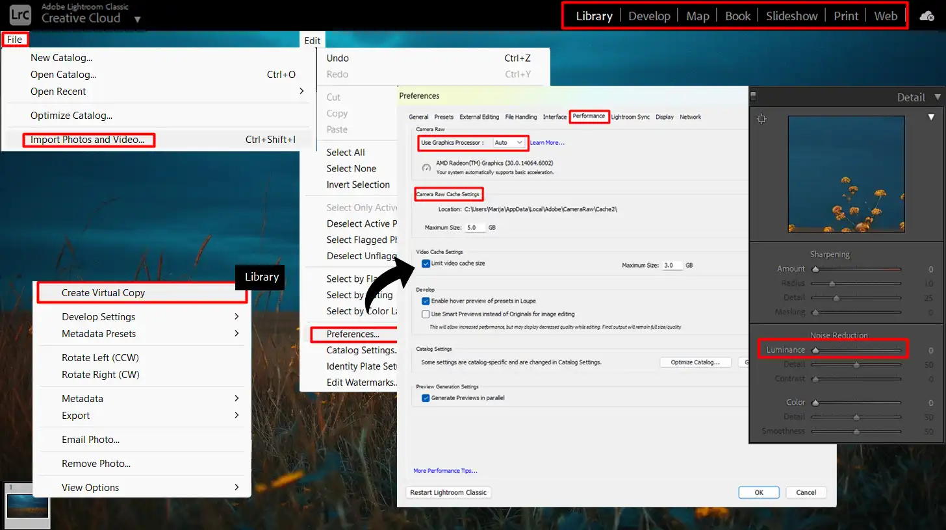Confirm preferences with the OK button
This screenshot has width=946, height=530.
759,492
